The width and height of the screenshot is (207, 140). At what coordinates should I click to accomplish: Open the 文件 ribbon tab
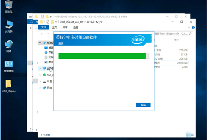[x=44, y=27]
